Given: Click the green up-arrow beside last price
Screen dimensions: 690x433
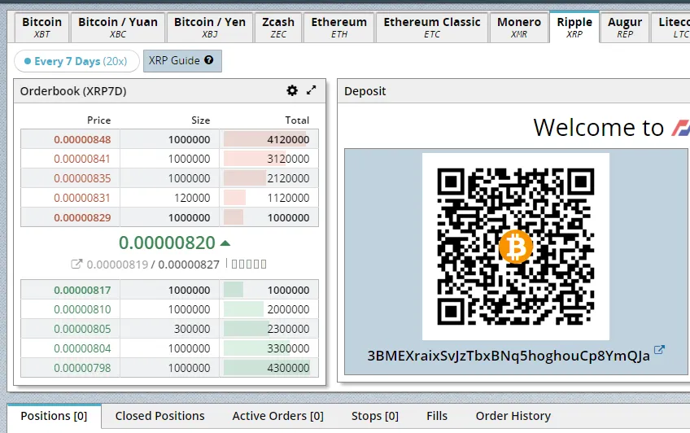Looking at the screenshot, I should 225,243.
